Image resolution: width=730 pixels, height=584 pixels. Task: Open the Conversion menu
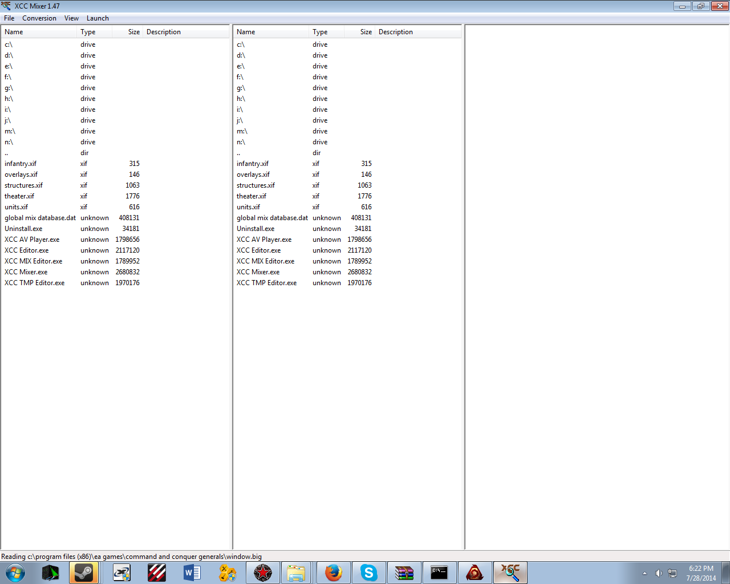[39, 18]
